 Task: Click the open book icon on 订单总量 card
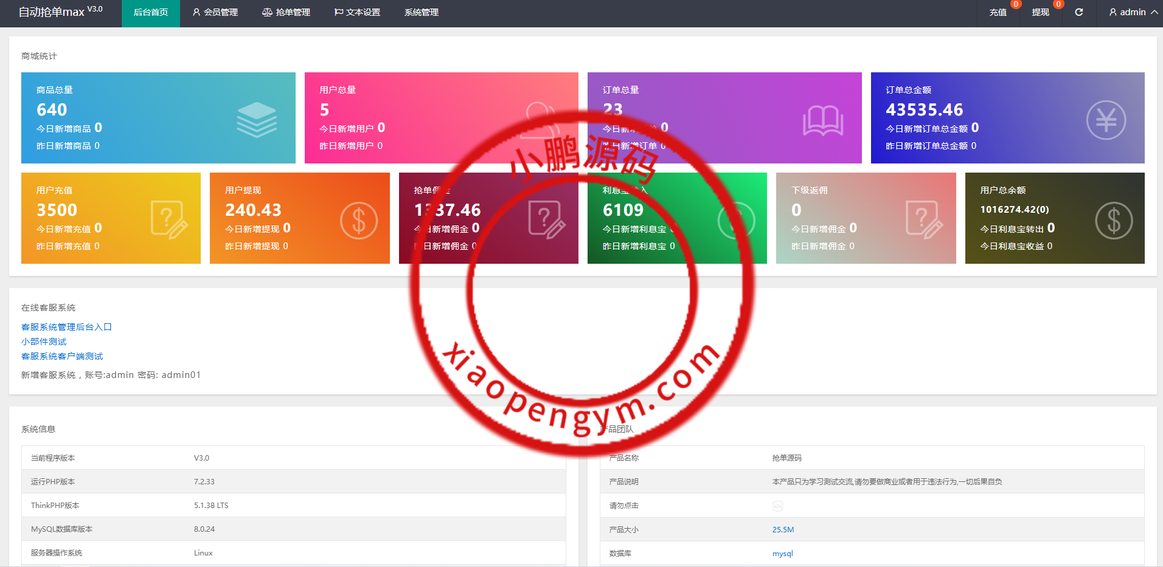click(822, 120)
